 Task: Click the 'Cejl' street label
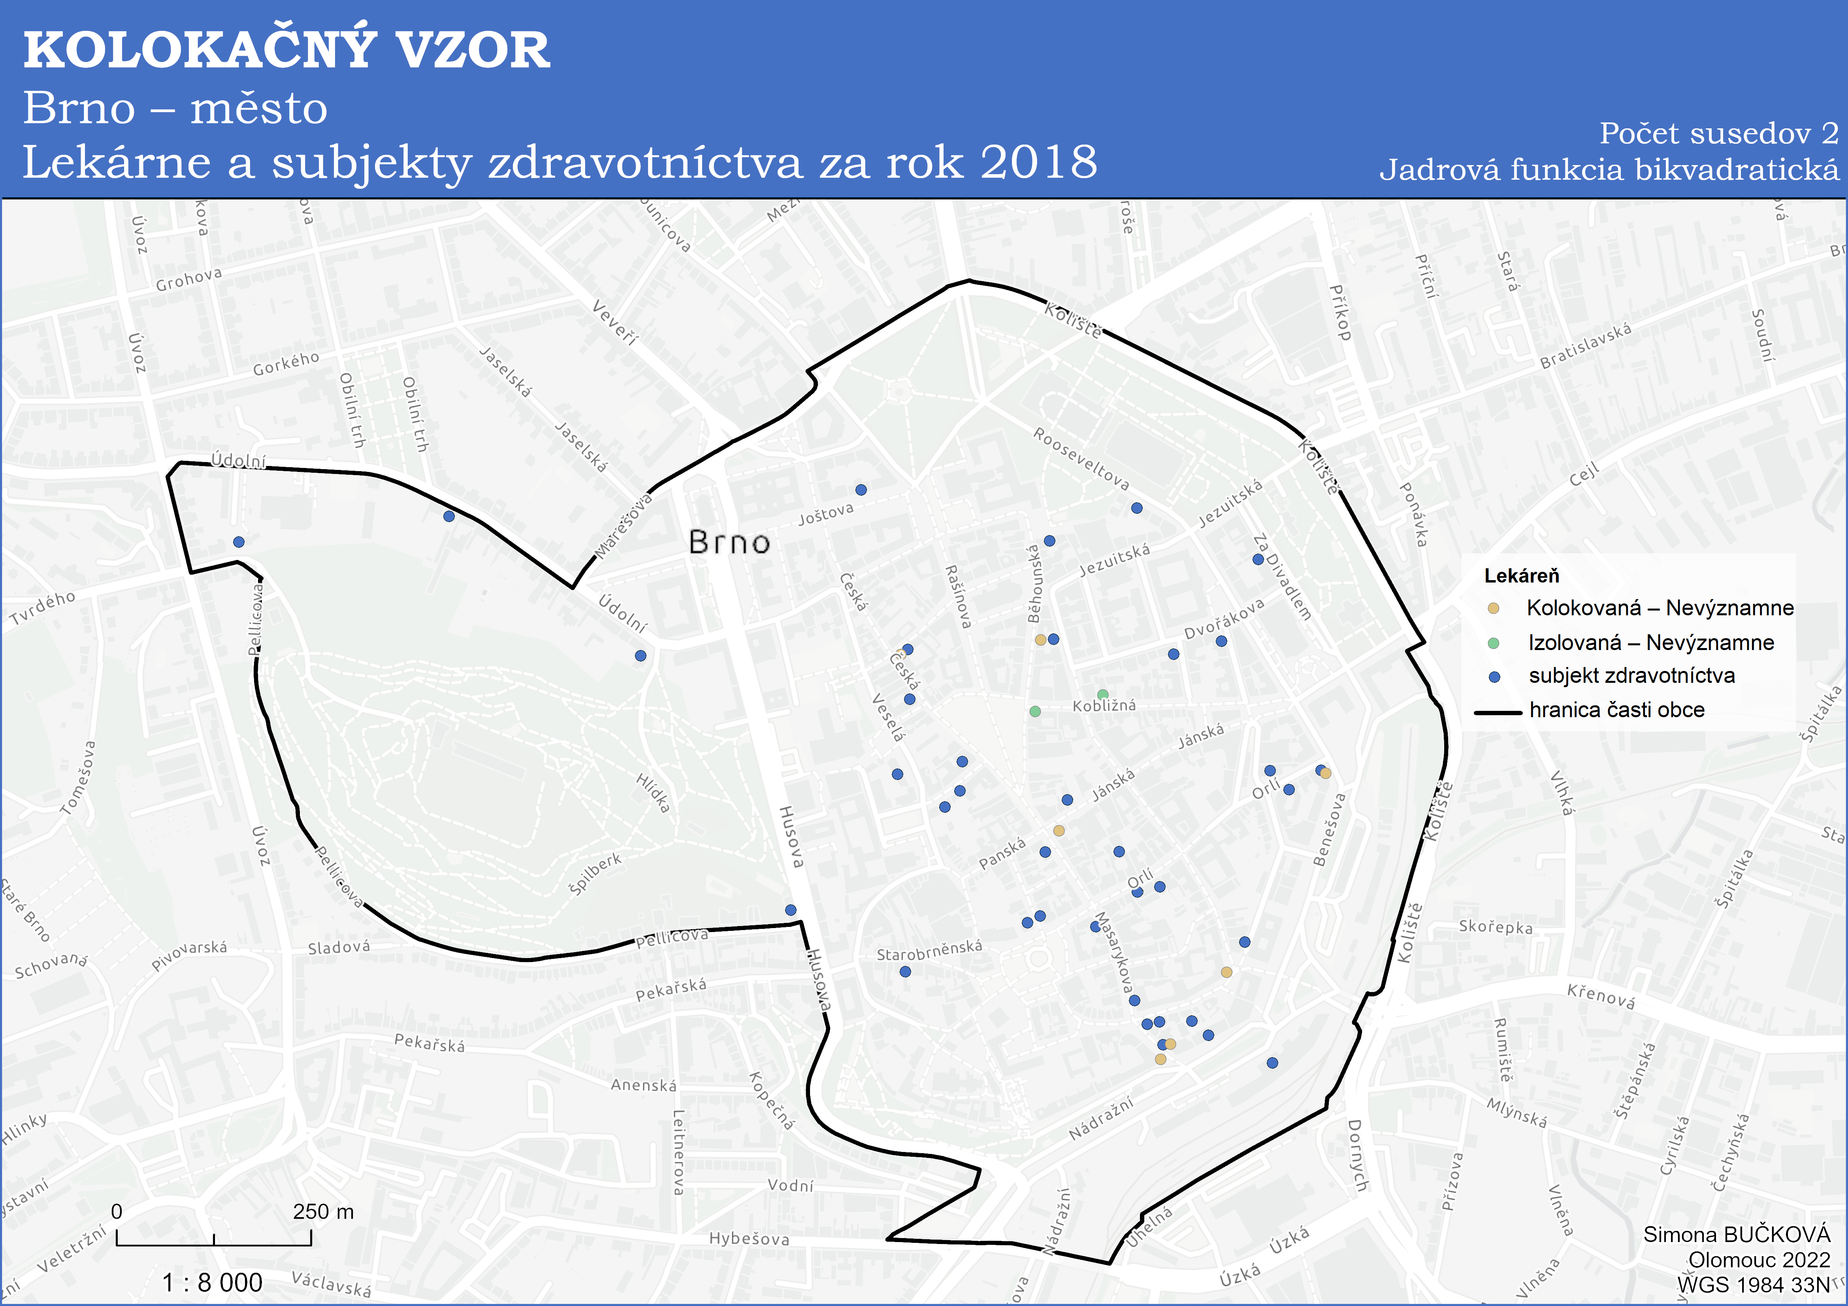click(x=1584, y=475)
